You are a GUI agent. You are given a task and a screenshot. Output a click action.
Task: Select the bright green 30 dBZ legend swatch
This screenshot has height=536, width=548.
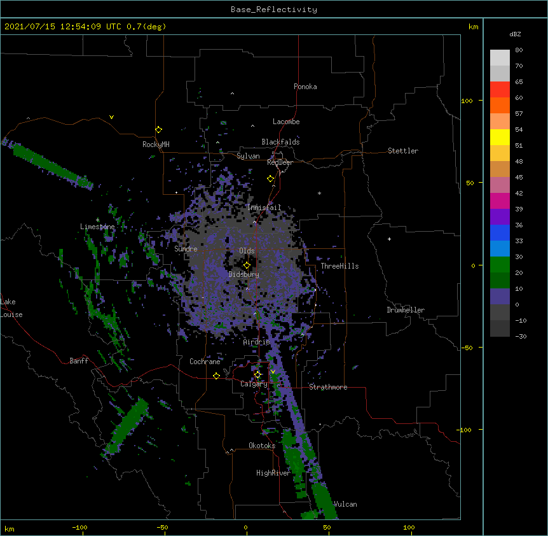500,265
